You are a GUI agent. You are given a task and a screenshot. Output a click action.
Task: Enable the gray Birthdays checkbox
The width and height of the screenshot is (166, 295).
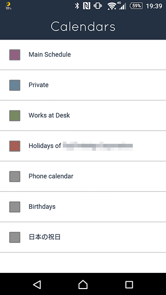tap(15, 207)
